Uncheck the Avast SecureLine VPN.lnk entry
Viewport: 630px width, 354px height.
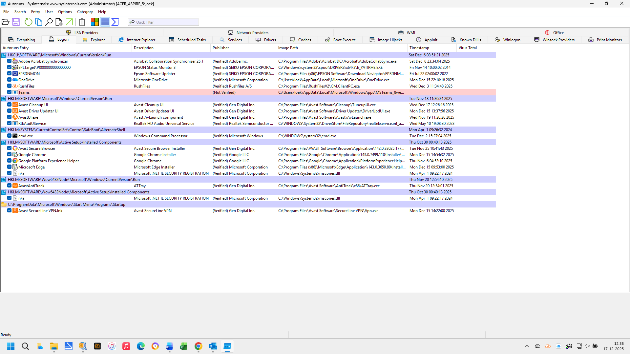(10, 210)
